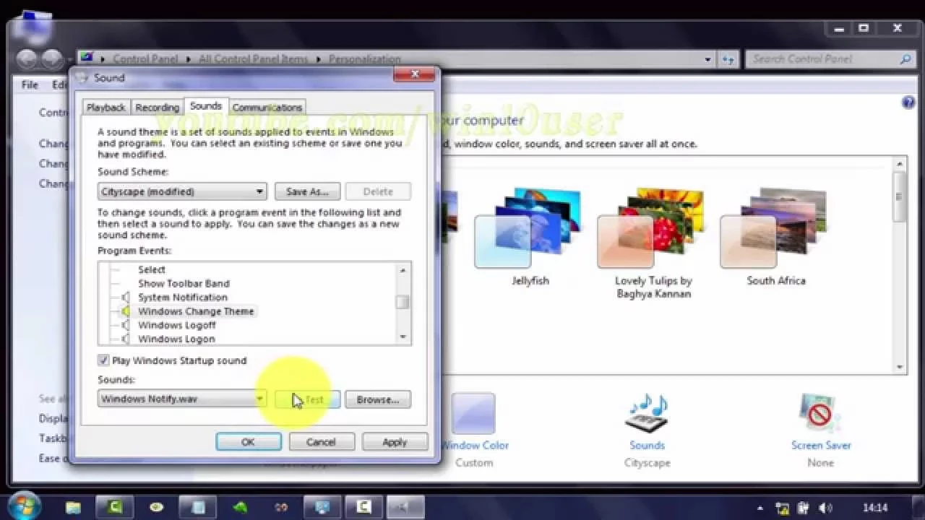Click the search magnifier icon
Image resolution: width=925 pixels, height=520 pixels.
pyautogui.click(x=905, y=59)
